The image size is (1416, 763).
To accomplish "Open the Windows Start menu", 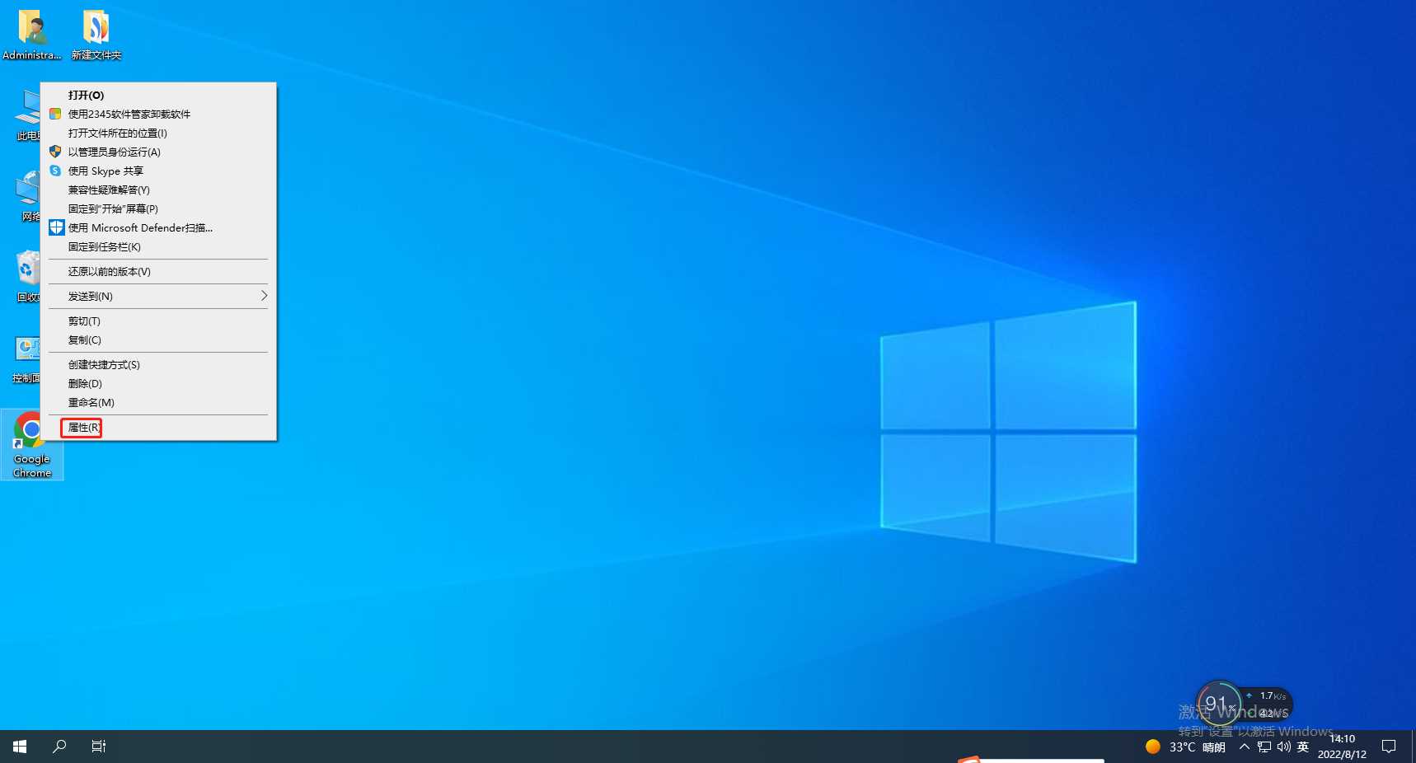I will (x=20, y=747).
